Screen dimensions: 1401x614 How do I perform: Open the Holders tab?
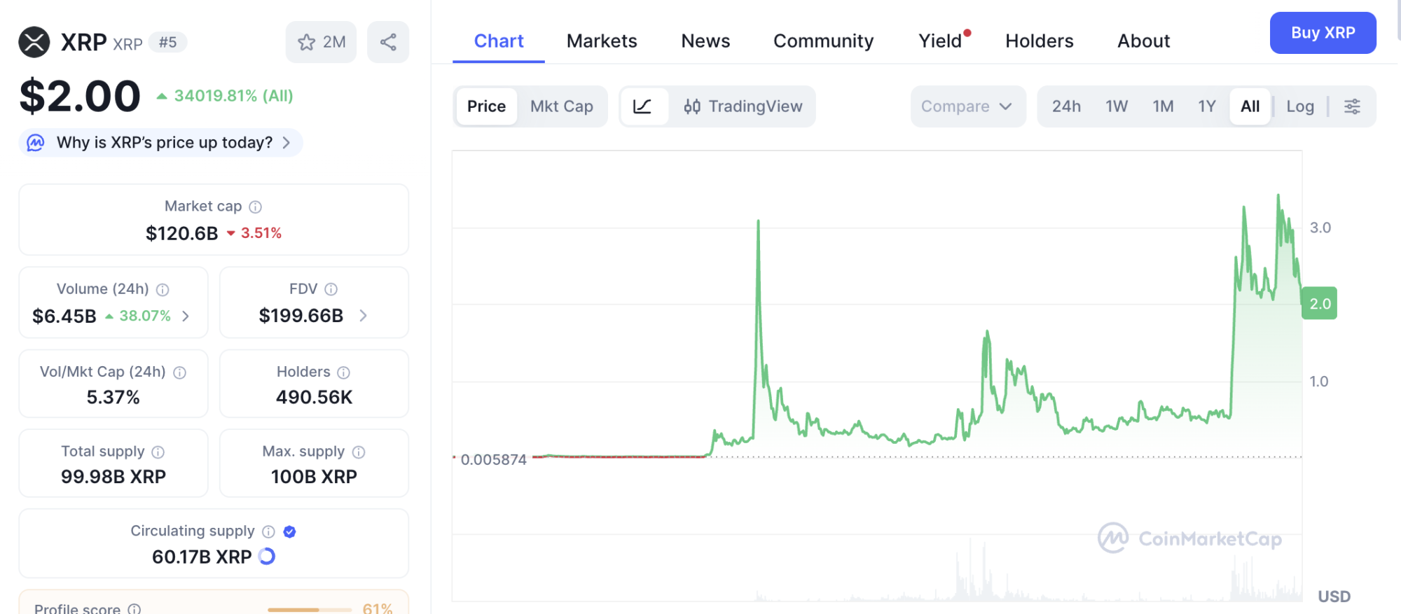coord(1039,41)
